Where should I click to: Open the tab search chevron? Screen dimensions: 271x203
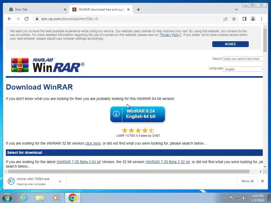(236, 10)
